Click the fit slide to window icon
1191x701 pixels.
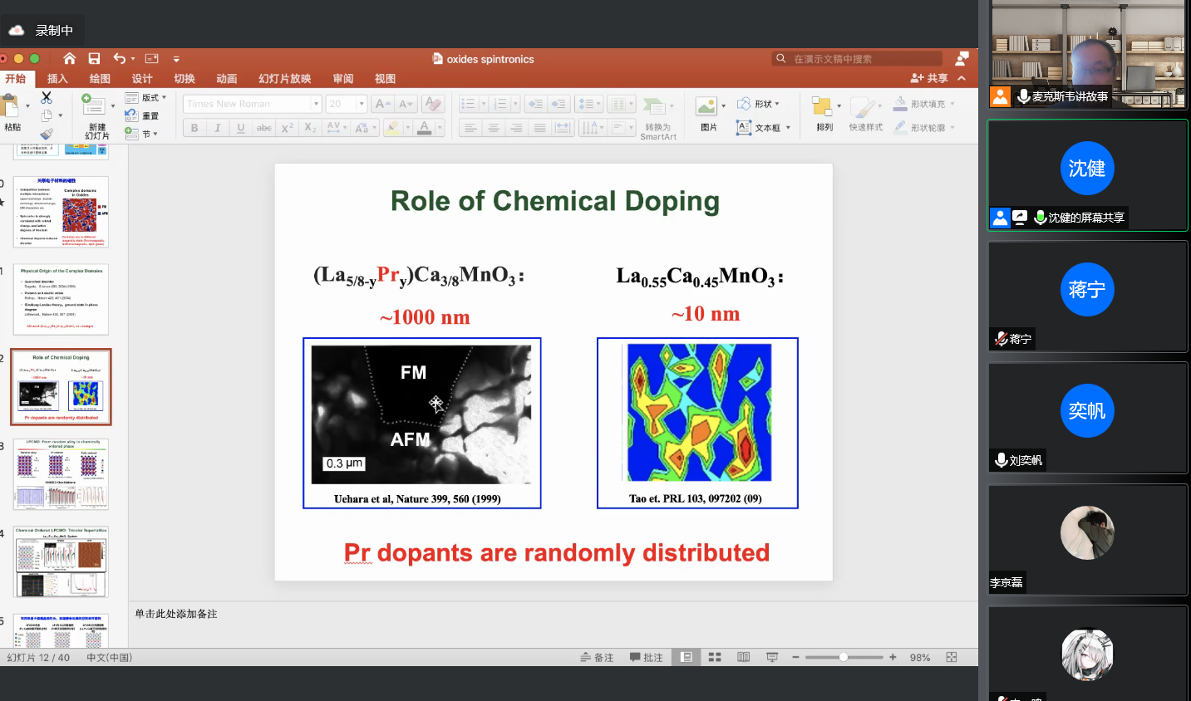[952, 657]
